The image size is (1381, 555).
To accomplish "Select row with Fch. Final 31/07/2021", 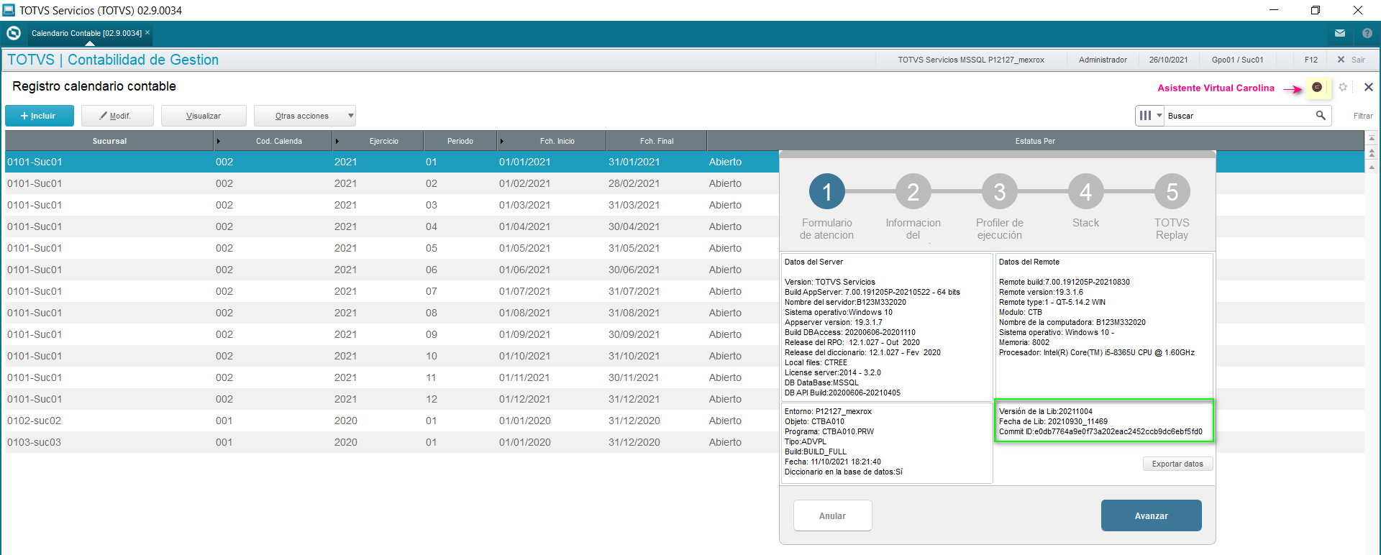I will point(392,291).
